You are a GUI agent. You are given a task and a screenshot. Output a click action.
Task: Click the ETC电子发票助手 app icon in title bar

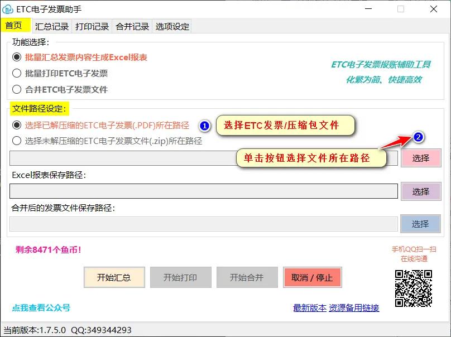[x=7, y=9]
